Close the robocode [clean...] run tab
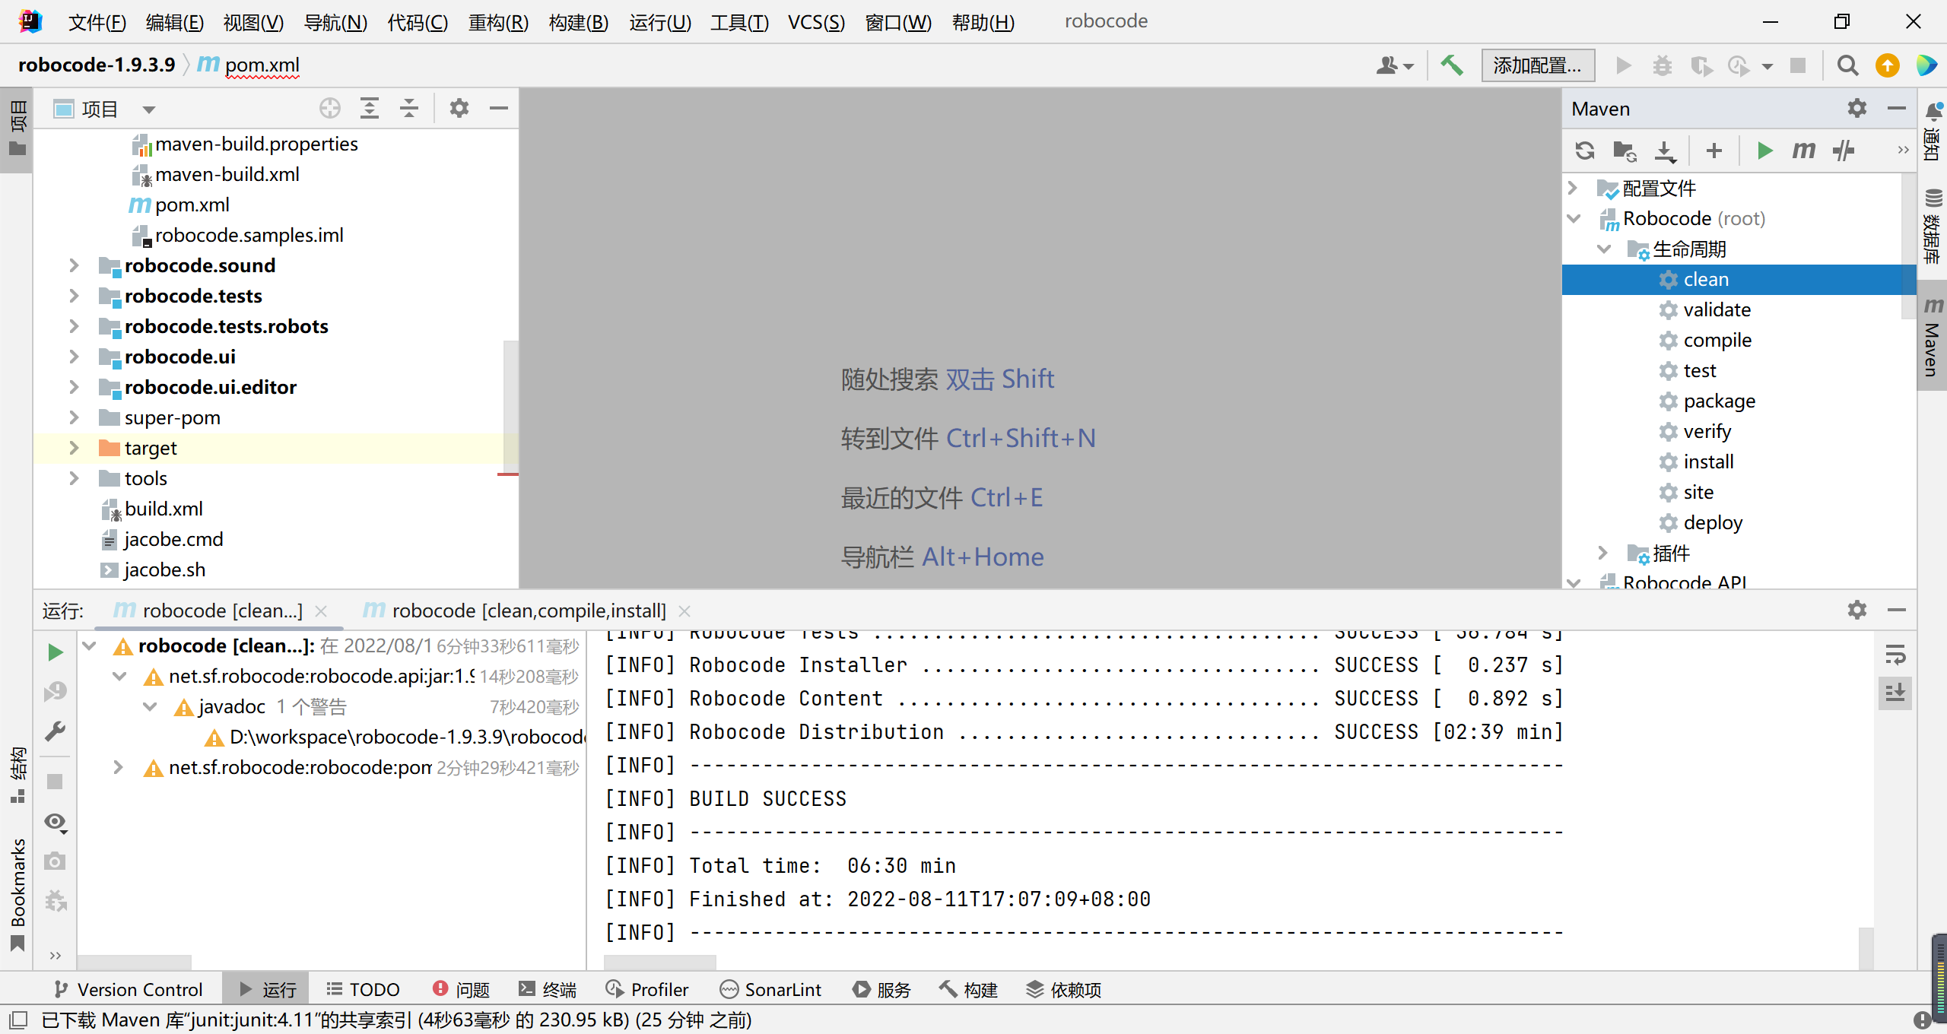 pyautogui.click(x=321, y=611)
